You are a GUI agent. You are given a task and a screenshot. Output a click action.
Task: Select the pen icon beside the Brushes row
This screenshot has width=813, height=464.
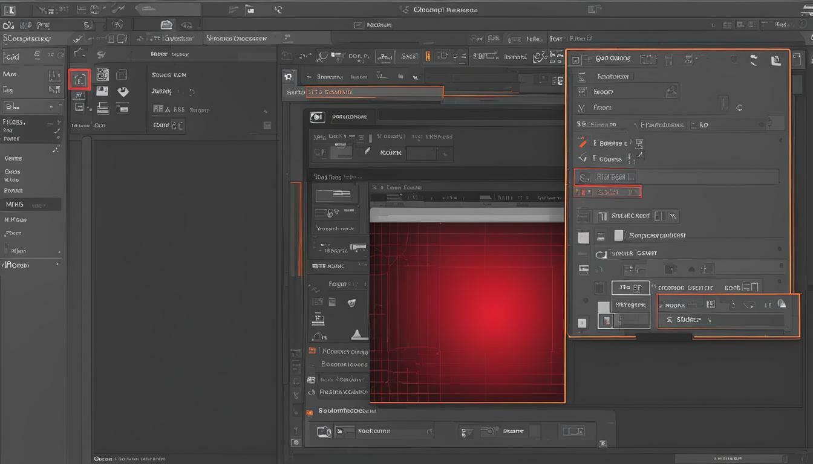click(x=583, y=143)
